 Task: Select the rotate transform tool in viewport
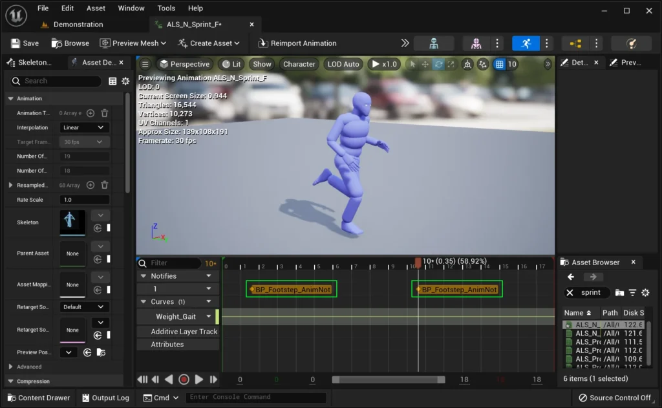[438, 64]
